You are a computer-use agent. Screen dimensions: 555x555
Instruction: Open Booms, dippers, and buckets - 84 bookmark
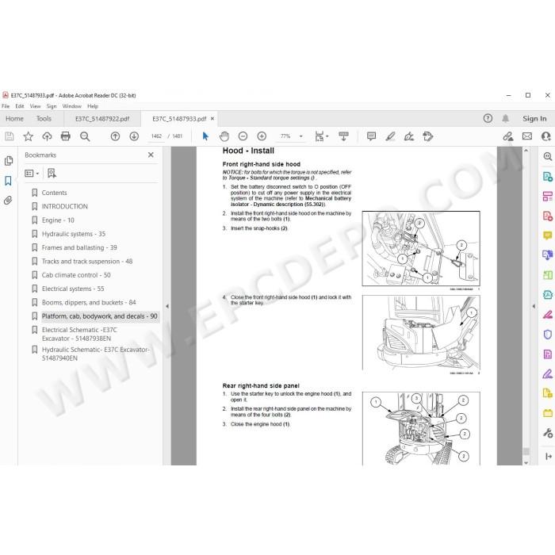[x=89, y=303]
